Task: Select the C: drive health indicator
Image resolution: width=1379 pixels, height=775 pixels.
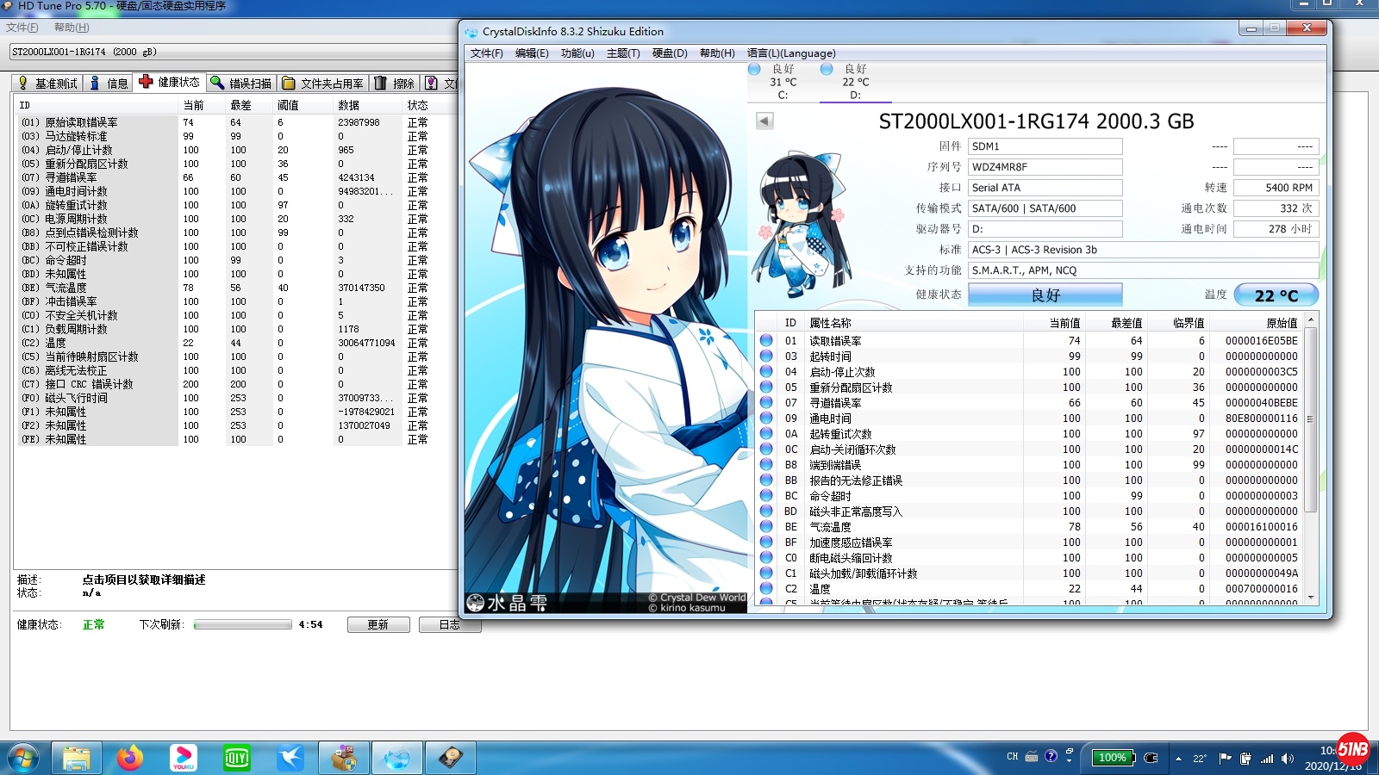Action: (x=782, y=82)
